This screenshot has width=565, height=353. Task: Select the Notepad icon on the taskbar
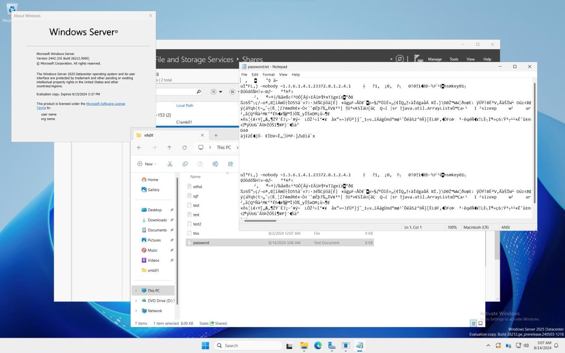(360, 346)
